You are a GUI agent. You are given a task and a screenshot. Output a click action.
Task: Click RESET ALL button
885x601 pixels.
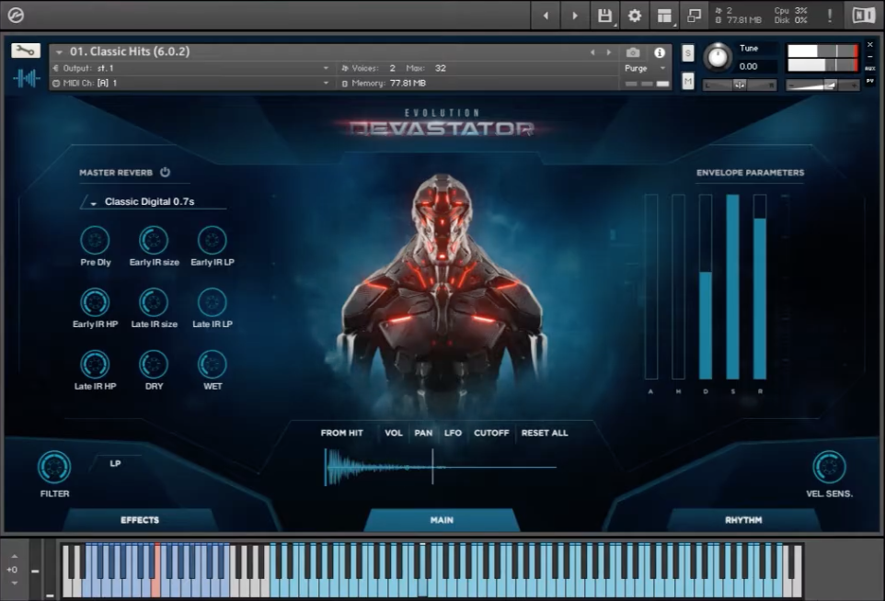(x=545, y=433)
